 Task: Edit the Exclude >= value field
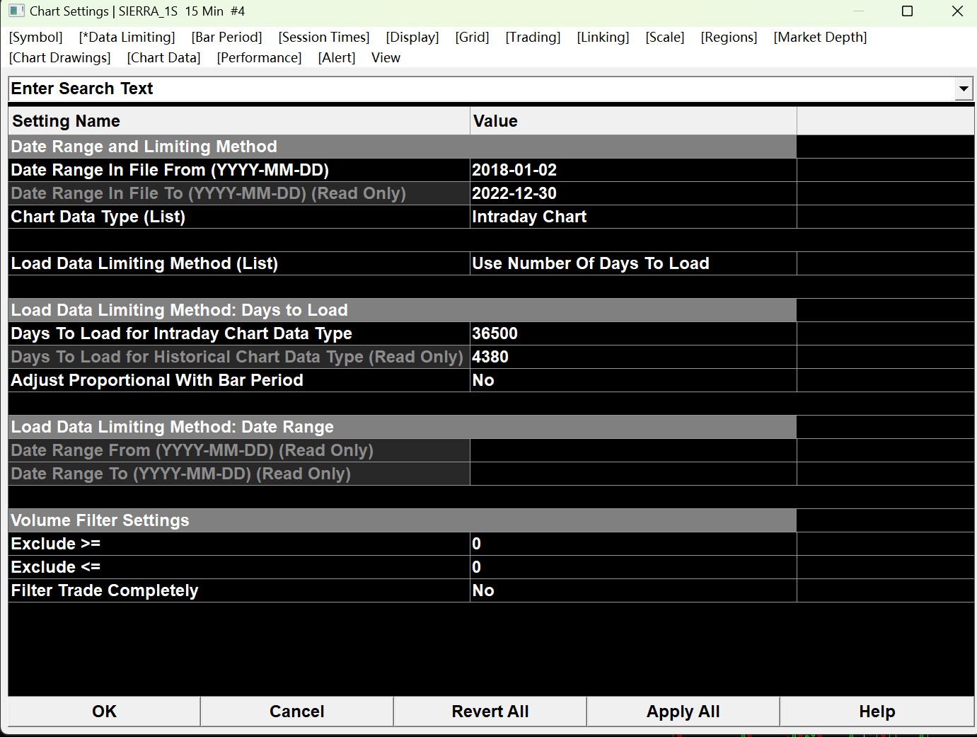(x=633, y=544)
